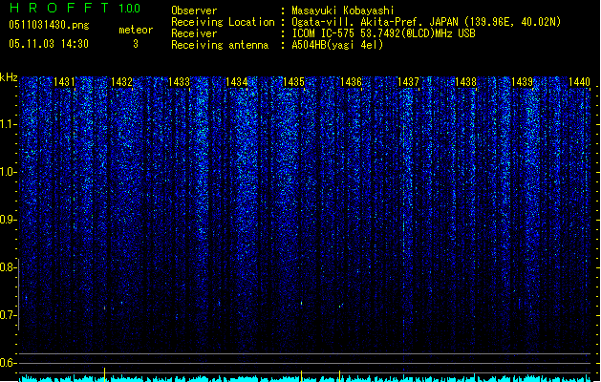Image resolution: width=601 pixels, height=382 pixels.
Task: Click the 1437 time marker
Action: (409, 82)
